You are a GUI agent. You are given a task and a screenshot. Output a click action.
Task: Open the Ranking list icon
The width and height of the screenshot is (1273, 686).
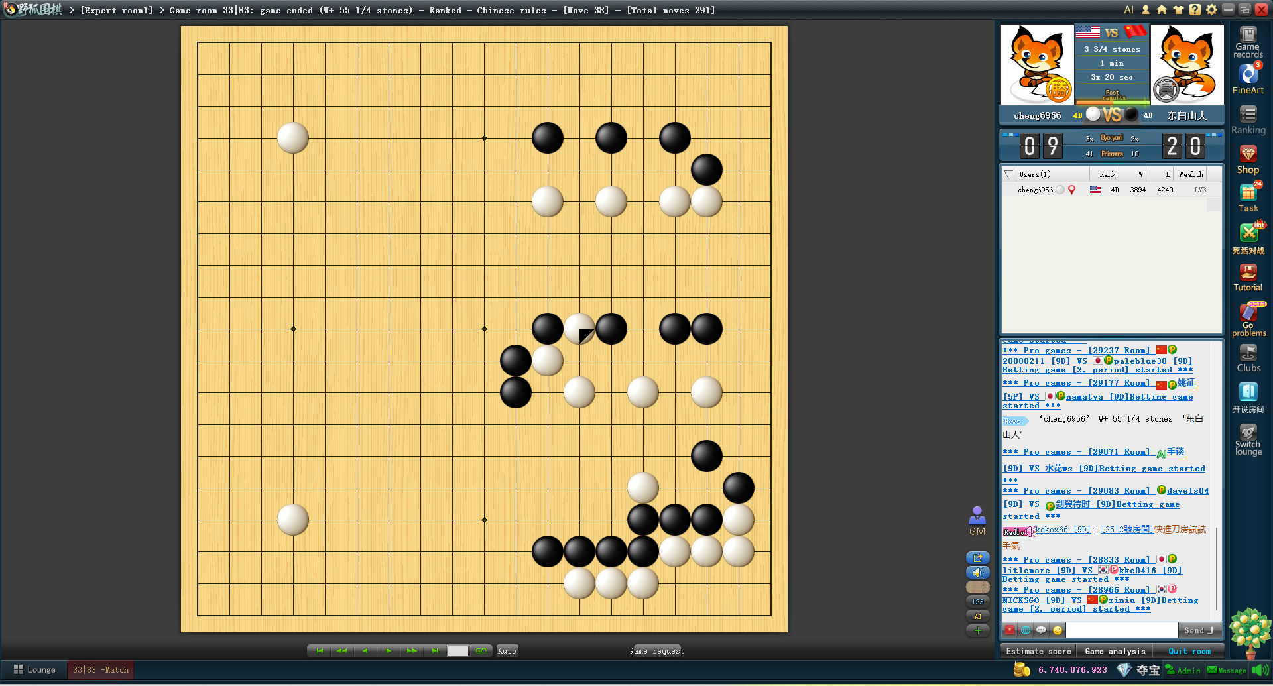point(1248,121)
